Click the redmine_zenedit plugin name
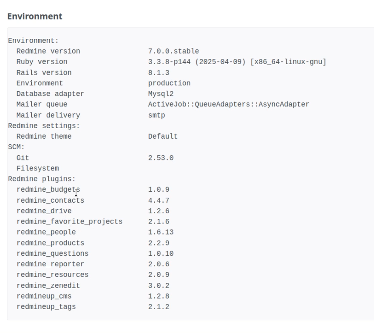Screen dimensions: 374x333 coord(48,285)
